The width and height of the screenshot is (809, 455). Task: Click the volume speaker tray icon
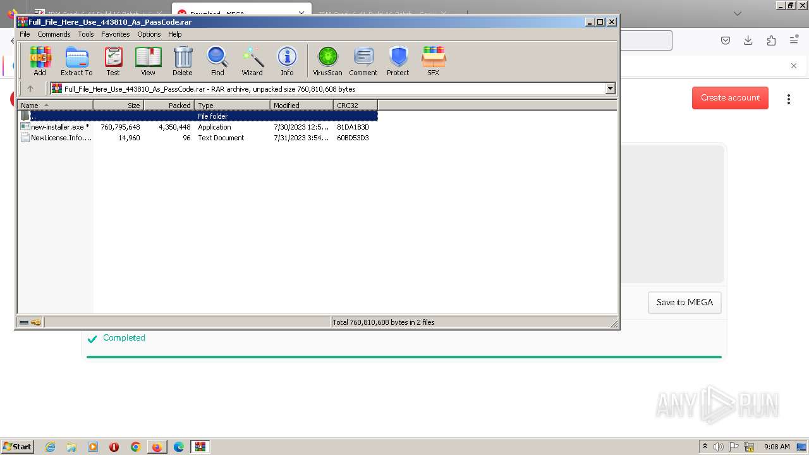[x=719, y=447]
